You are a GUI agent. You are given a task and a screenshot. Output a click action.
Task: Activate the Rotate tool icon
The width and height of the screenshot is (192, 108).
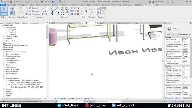tap(62, 13)
